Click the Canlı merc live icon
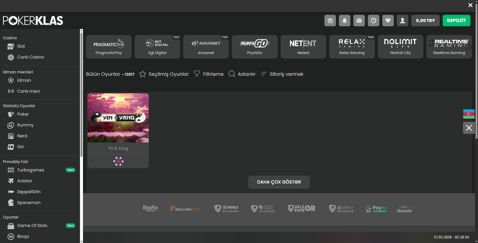Screen dimensions: 478x243 point(11,91)
